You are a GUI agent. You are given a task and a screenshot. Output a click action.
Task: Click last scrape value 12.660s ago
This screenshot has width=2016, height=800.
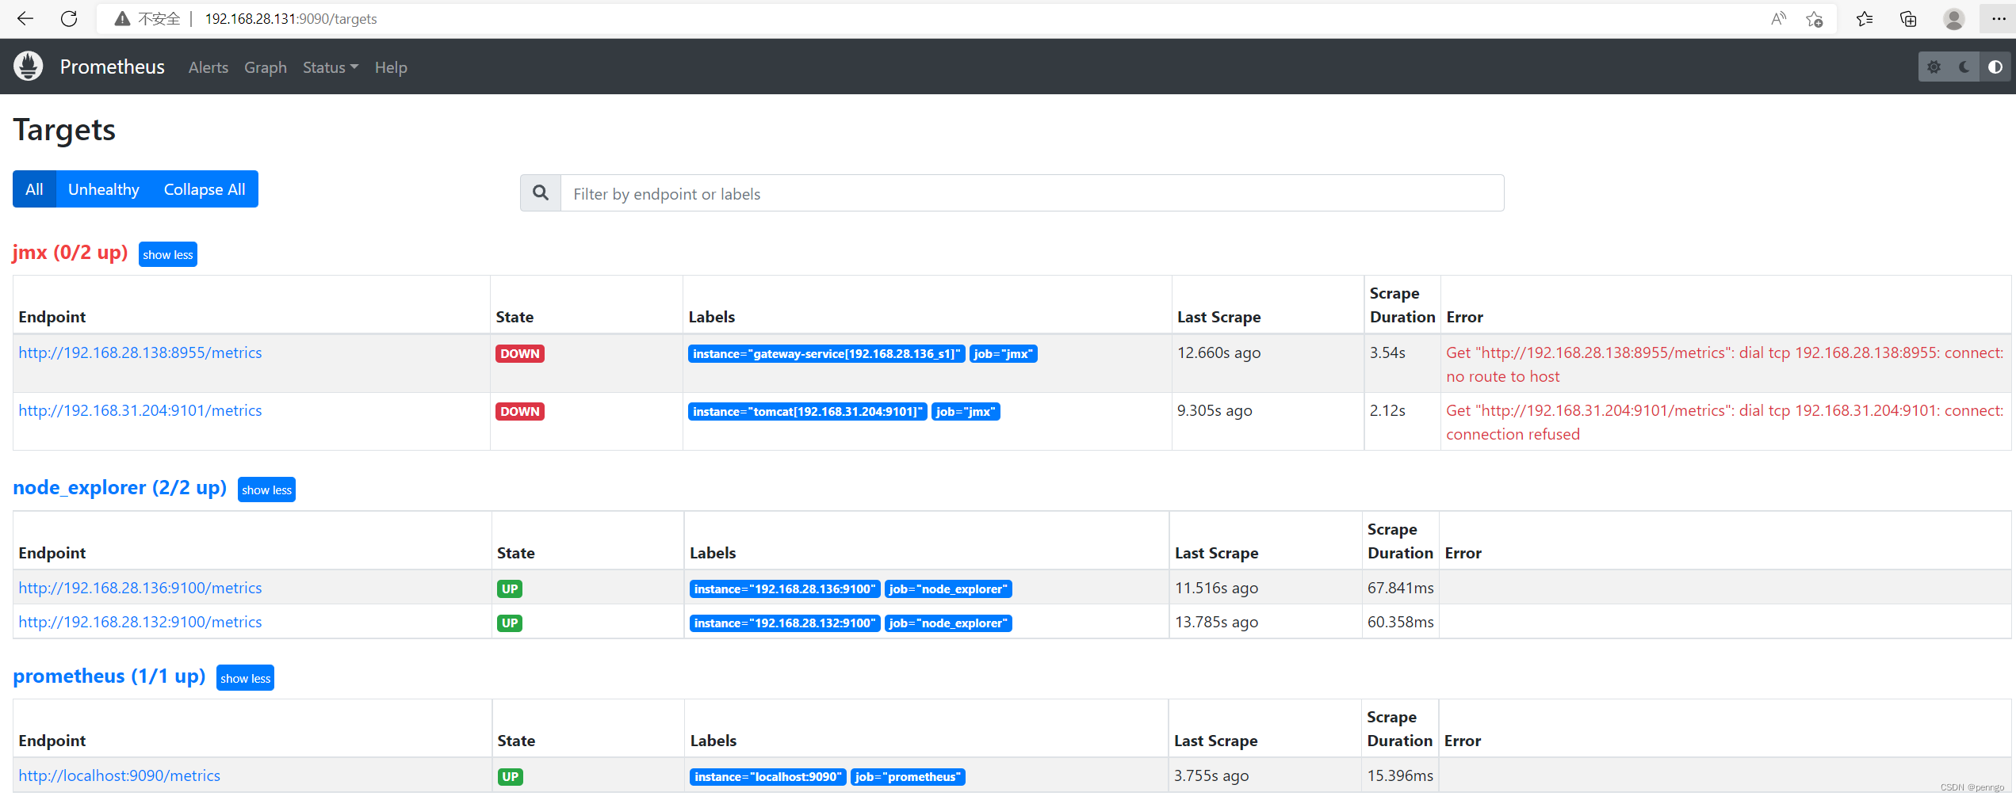point(1219,353)
